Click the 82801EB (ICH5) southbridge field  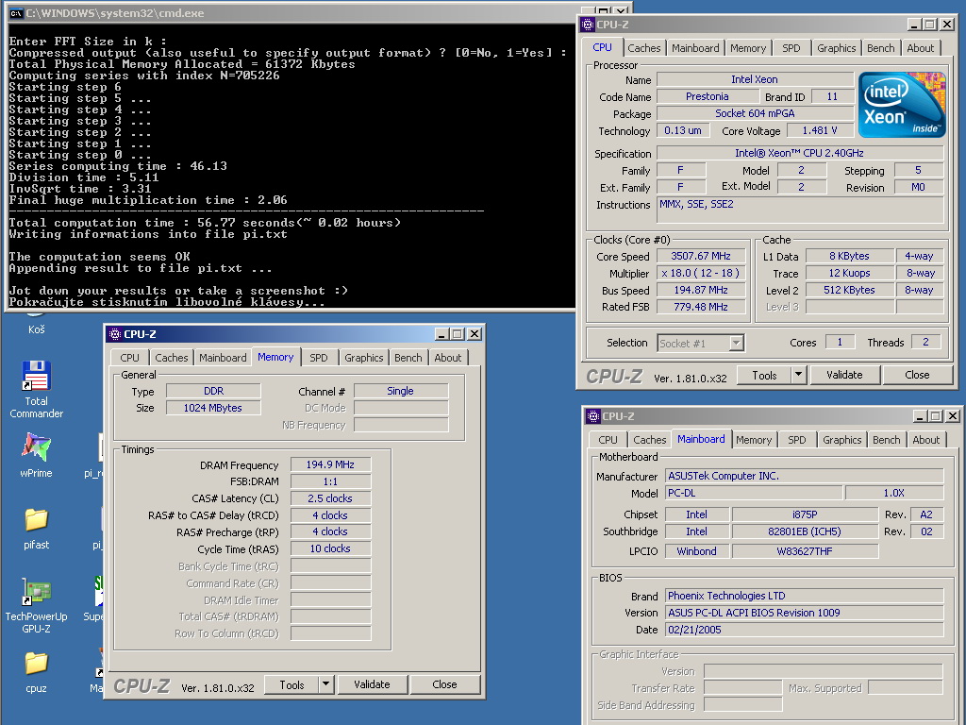coord(805,531)
